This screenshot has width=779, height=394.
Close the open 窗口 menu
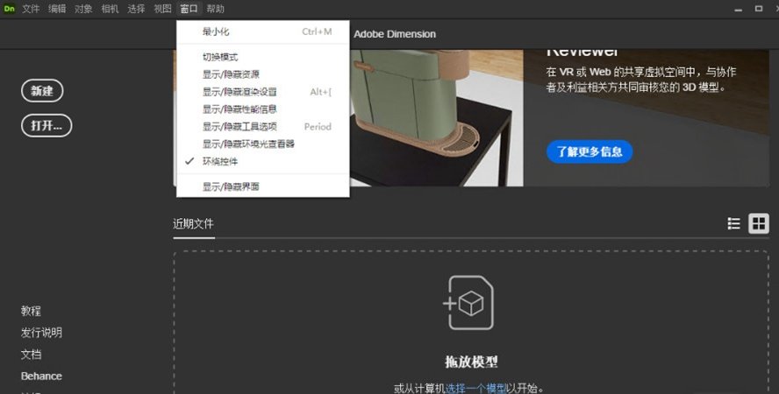tap(189, 9)
